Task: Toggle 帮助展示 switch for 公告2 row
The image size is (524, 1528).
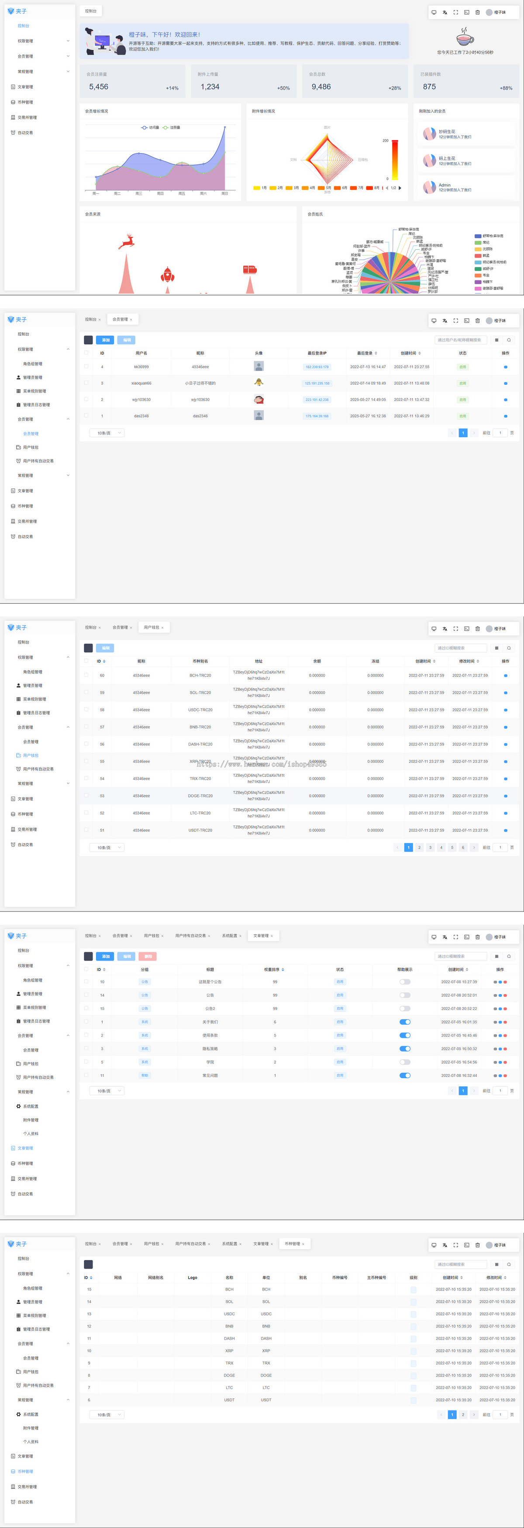Action: (x=405, y=1008)
